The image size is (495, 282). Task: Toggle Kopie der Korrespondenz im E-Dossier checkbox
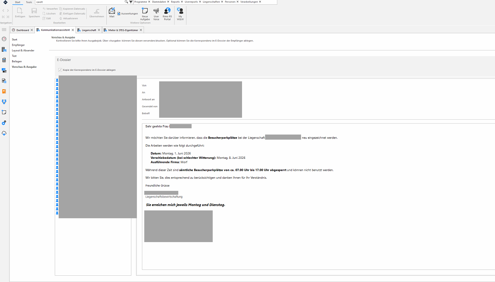pos(60,70)
